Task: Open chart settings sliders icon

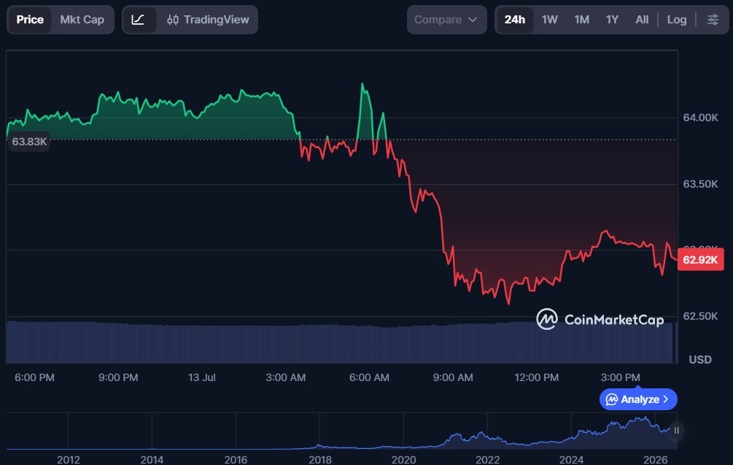Action: pos(713,20)
